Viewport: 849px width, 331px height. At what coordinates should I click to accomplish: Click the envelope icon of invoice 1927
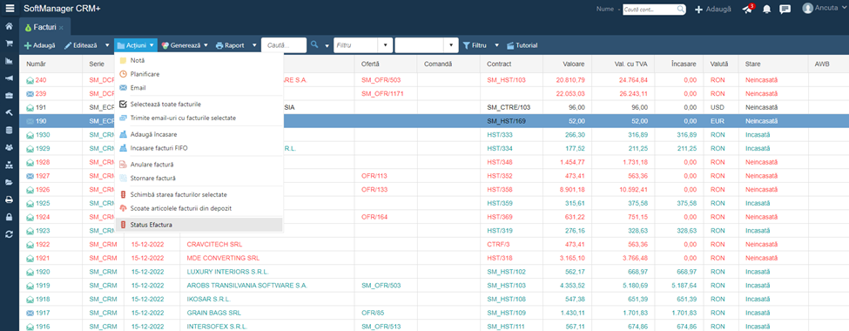30,176
